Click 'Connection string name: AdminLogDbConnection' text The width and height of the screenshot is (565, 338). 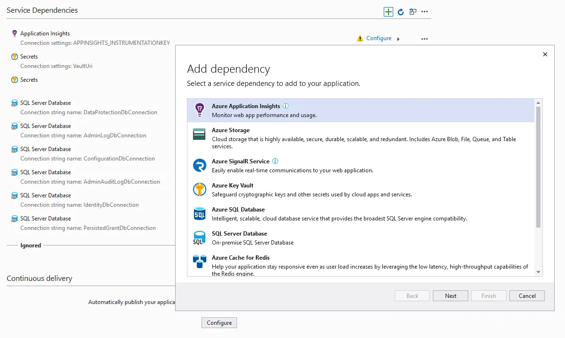[83, 135]
